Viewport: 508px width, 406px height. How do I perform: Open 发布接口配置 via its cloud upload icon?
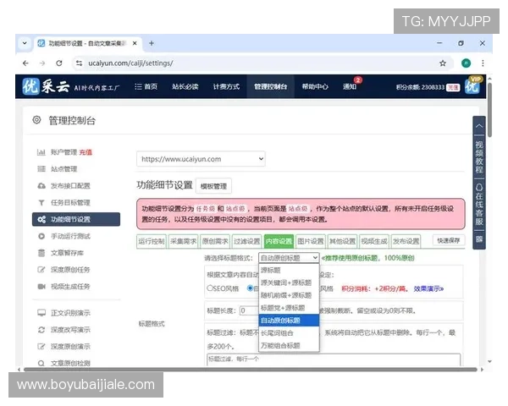(41, 186)
